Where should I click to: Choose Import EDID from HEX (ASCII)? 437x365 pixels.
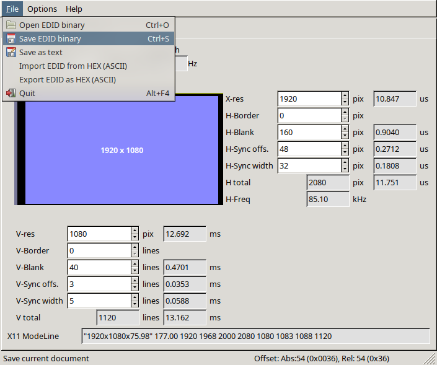click(x=89, y=66)
